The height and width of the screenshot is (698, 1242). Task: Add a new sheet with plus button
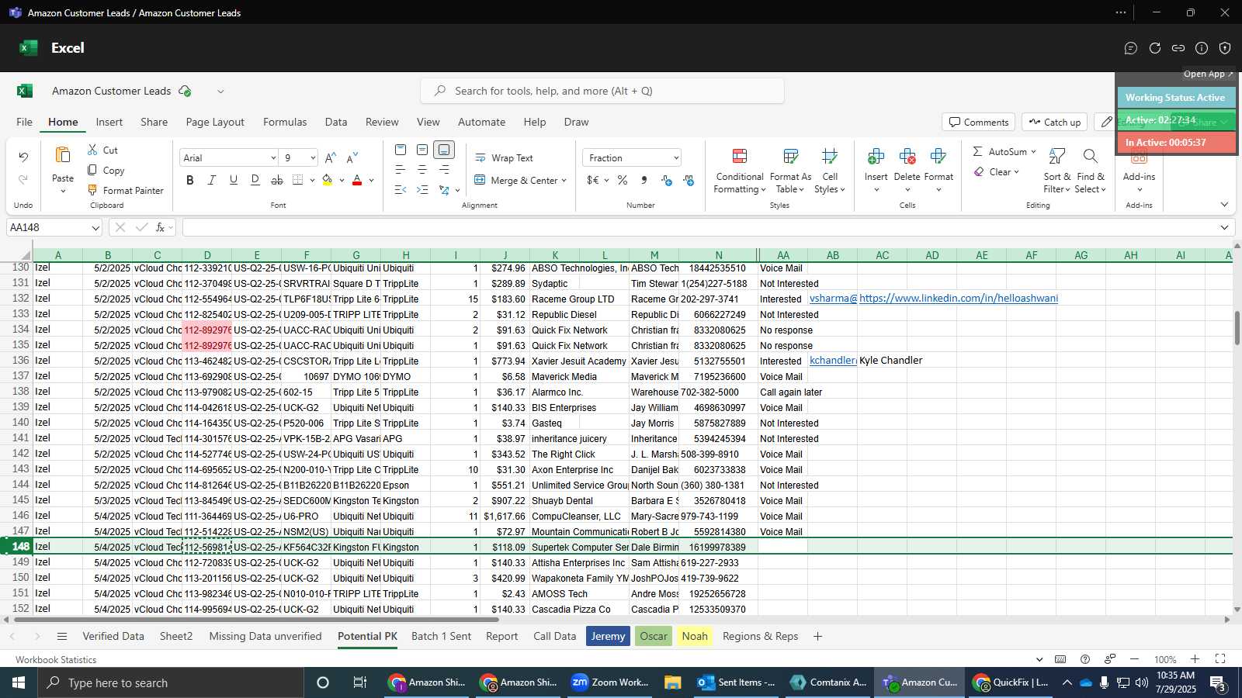point(817,636)
